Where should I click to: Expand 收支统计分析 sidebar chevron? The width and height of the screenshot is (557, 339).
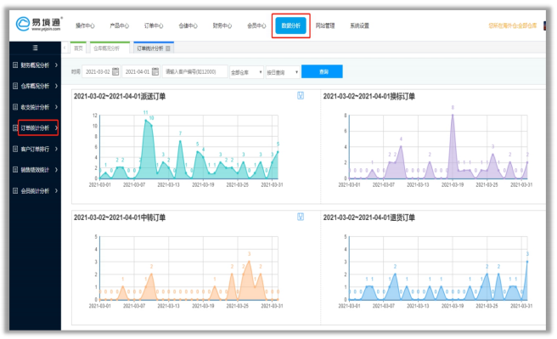point(56,107)
